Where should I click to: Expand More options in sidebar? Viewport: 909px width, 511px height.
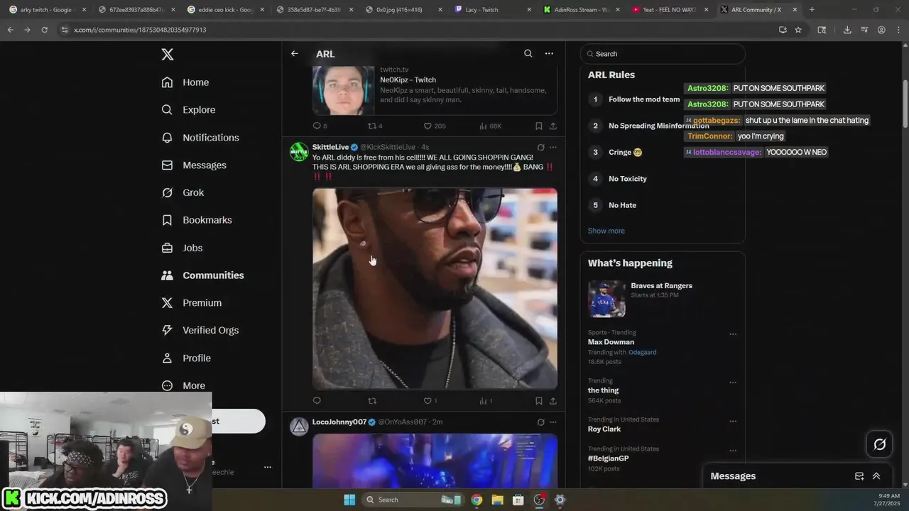point(183,386)
